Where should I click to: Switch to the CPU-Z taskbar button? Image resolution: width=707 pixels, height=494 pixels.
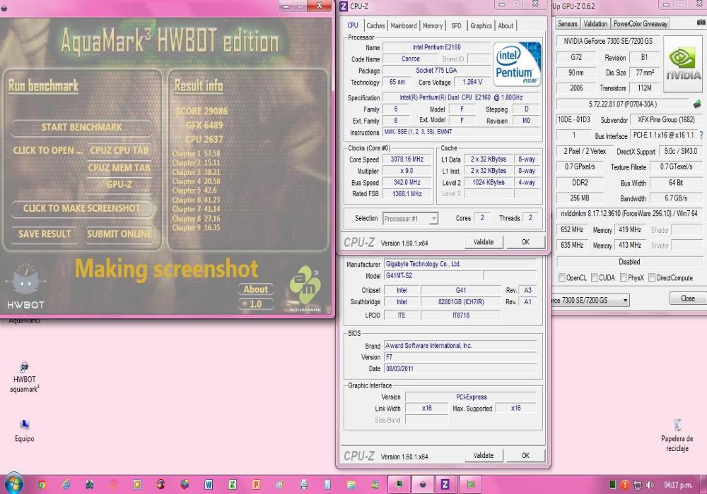pyautogui.click(x=445, y=484)
